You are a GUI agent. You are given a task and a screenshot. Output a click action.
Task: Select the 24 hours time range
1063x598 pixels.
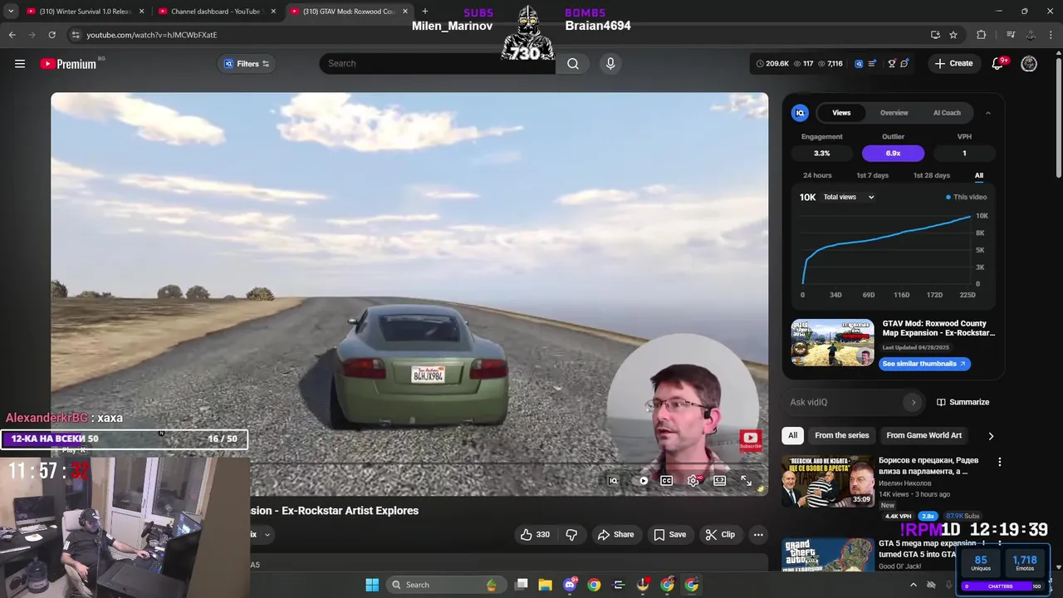[x=817, y=175]
